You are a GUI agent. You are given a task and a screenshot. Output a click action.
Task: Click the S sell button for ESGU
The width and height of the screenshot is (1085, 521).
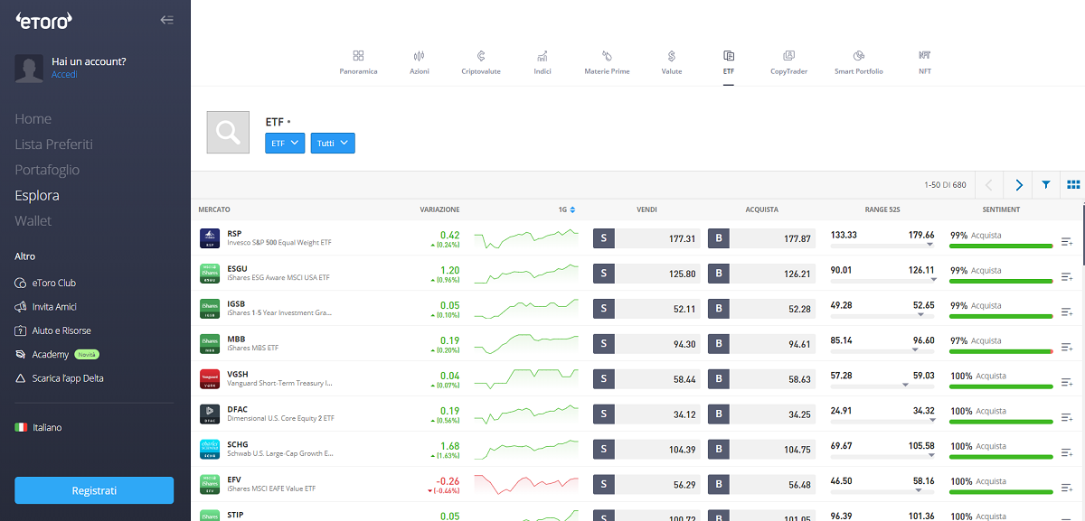603,274
